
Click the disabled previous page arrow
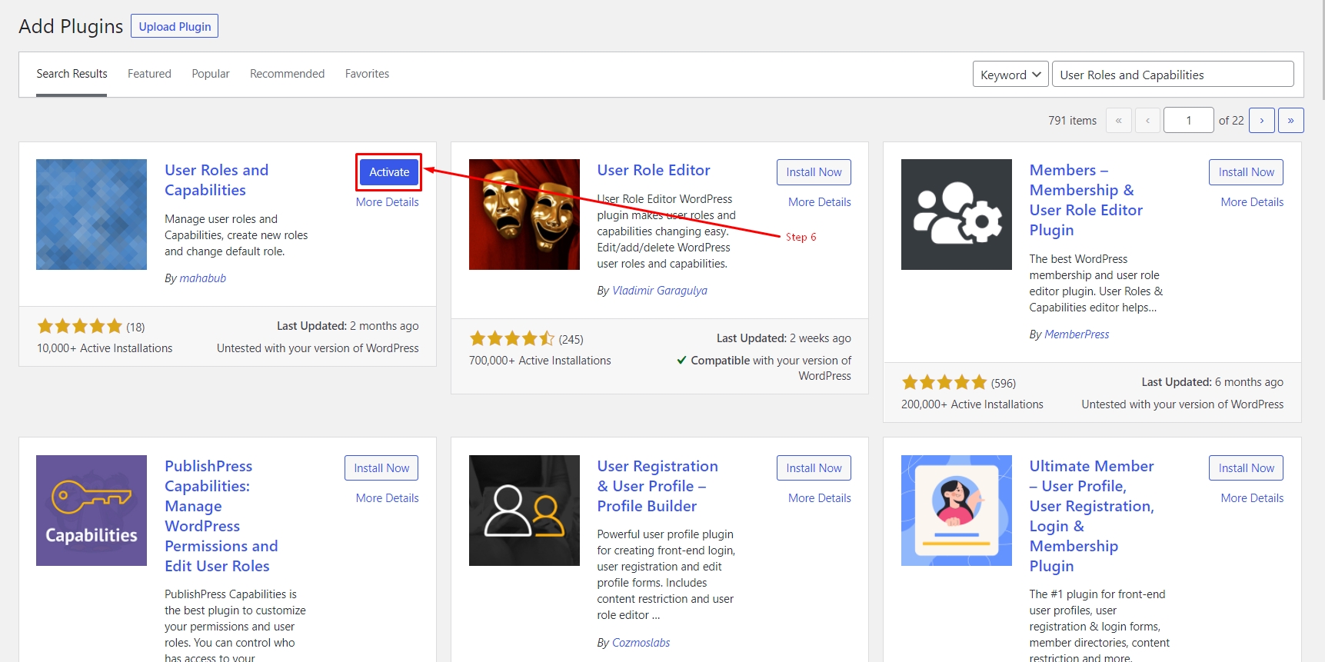tap(1147, 120)
